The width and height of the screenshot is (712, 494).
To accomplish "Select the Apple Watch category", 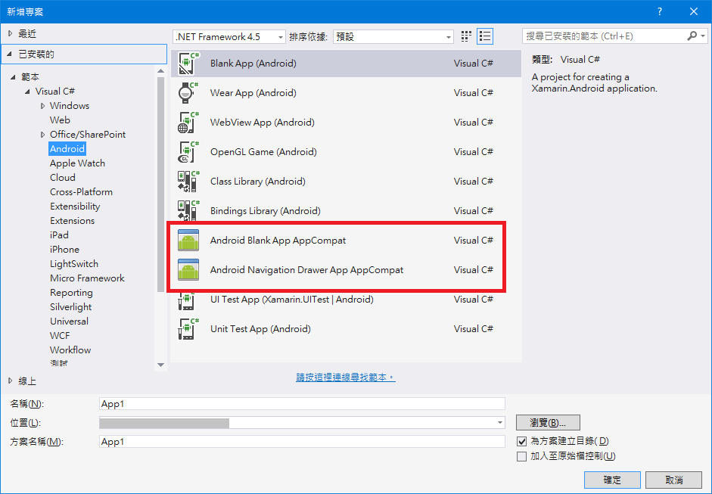I will click(77, 163).
